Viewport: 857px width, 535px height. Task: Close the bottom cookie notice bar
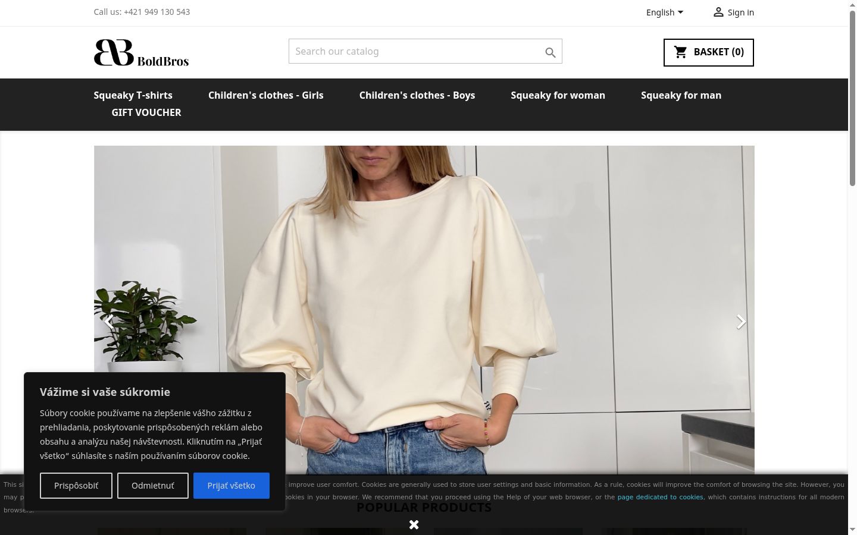(414, 524)
